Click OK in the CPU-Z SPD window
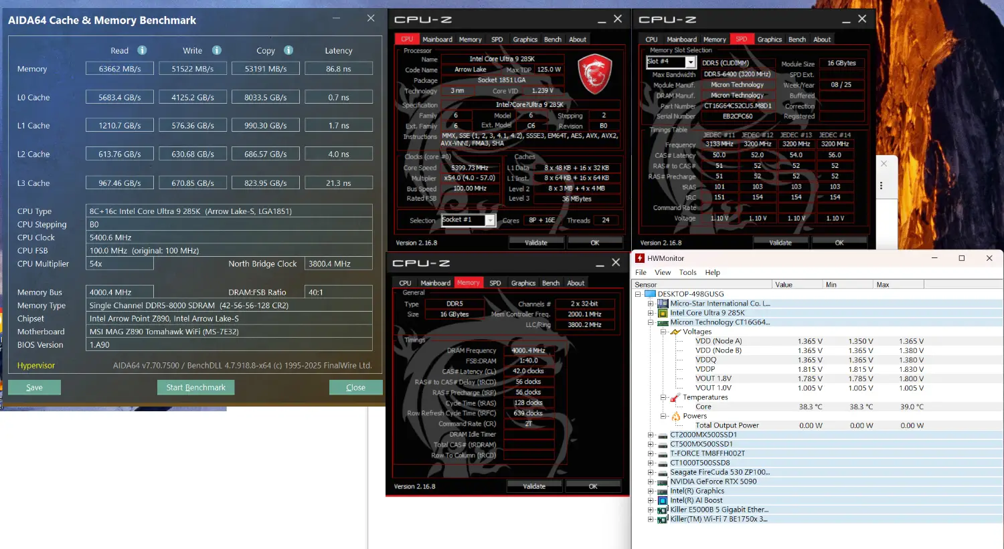 pyautogui.click(x=839, y=243)
